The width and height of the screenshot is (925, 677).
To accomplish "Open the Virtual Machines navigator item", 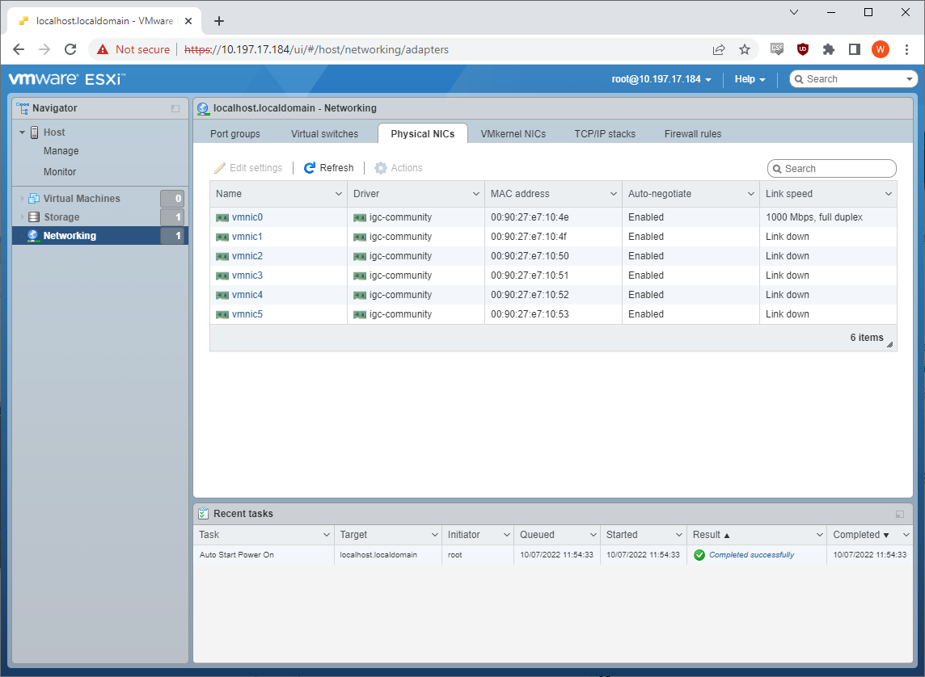I will [x=82, y=199].
